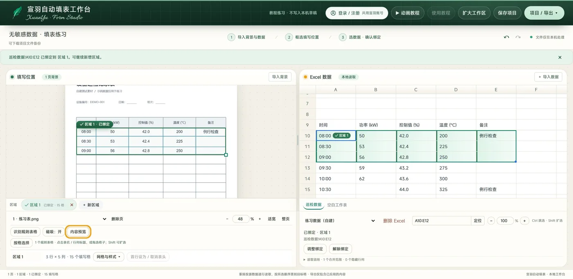This screenshot has height=279, width=573.
Task: Zoom in background with plus icon
Action: 259,219
